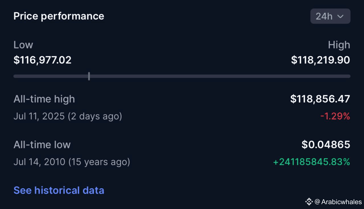Click the red -1.29% change figure
The image size is (364, 209).
[x=335, y=116]
